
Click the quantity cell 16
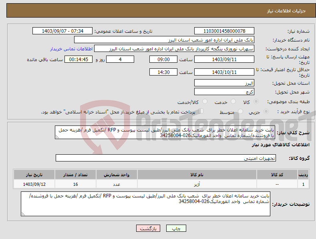click(x=75, y=184)
